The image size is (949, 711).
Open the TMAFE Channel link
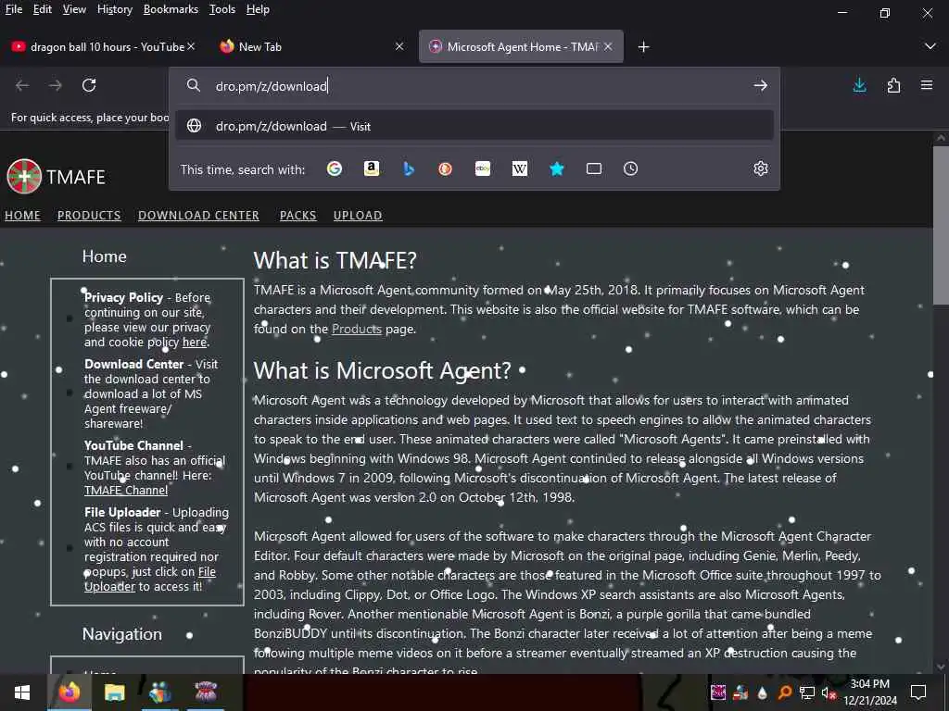126,491
